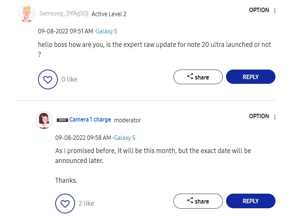Click share icon in moderator reply's share button
The image size is (304, 220).
[190, 200]
